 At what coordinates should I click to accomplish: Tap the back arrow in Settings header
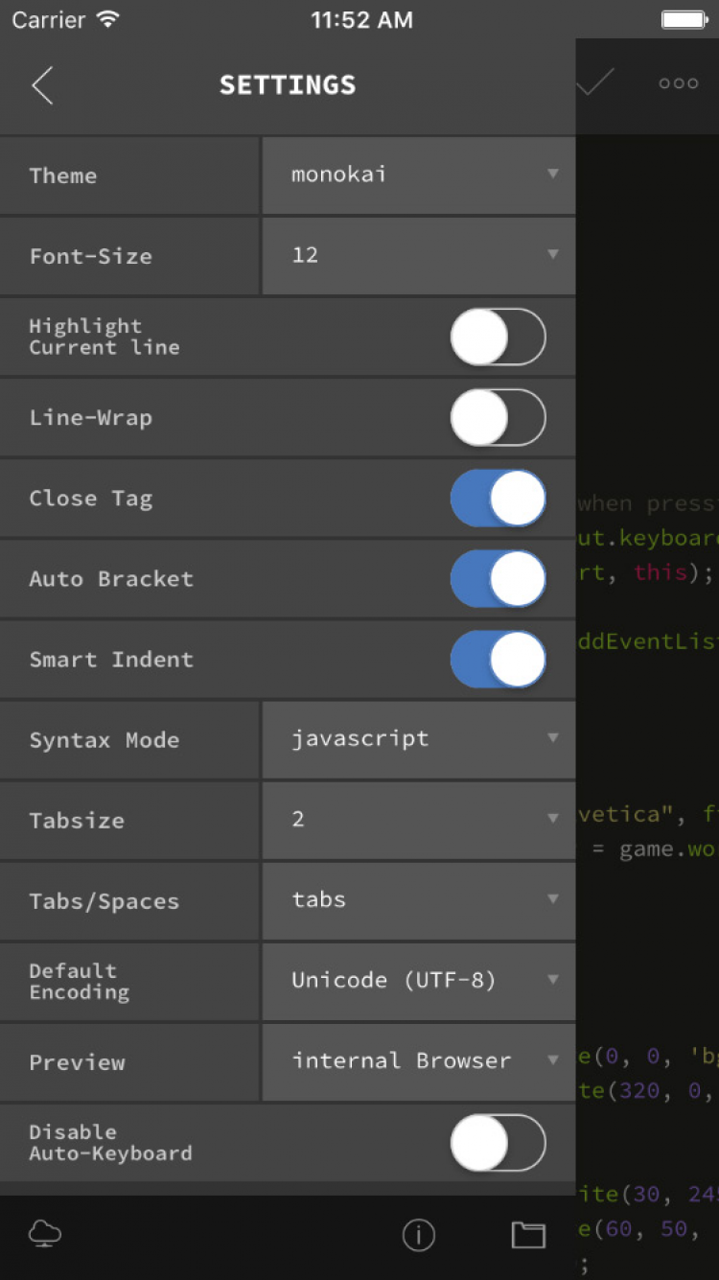pyautogui.click(x=42, y=85)
